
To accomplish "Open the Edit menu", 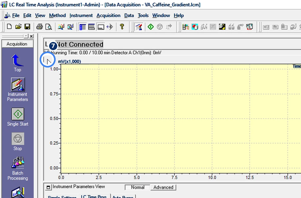I will point(27,15).
